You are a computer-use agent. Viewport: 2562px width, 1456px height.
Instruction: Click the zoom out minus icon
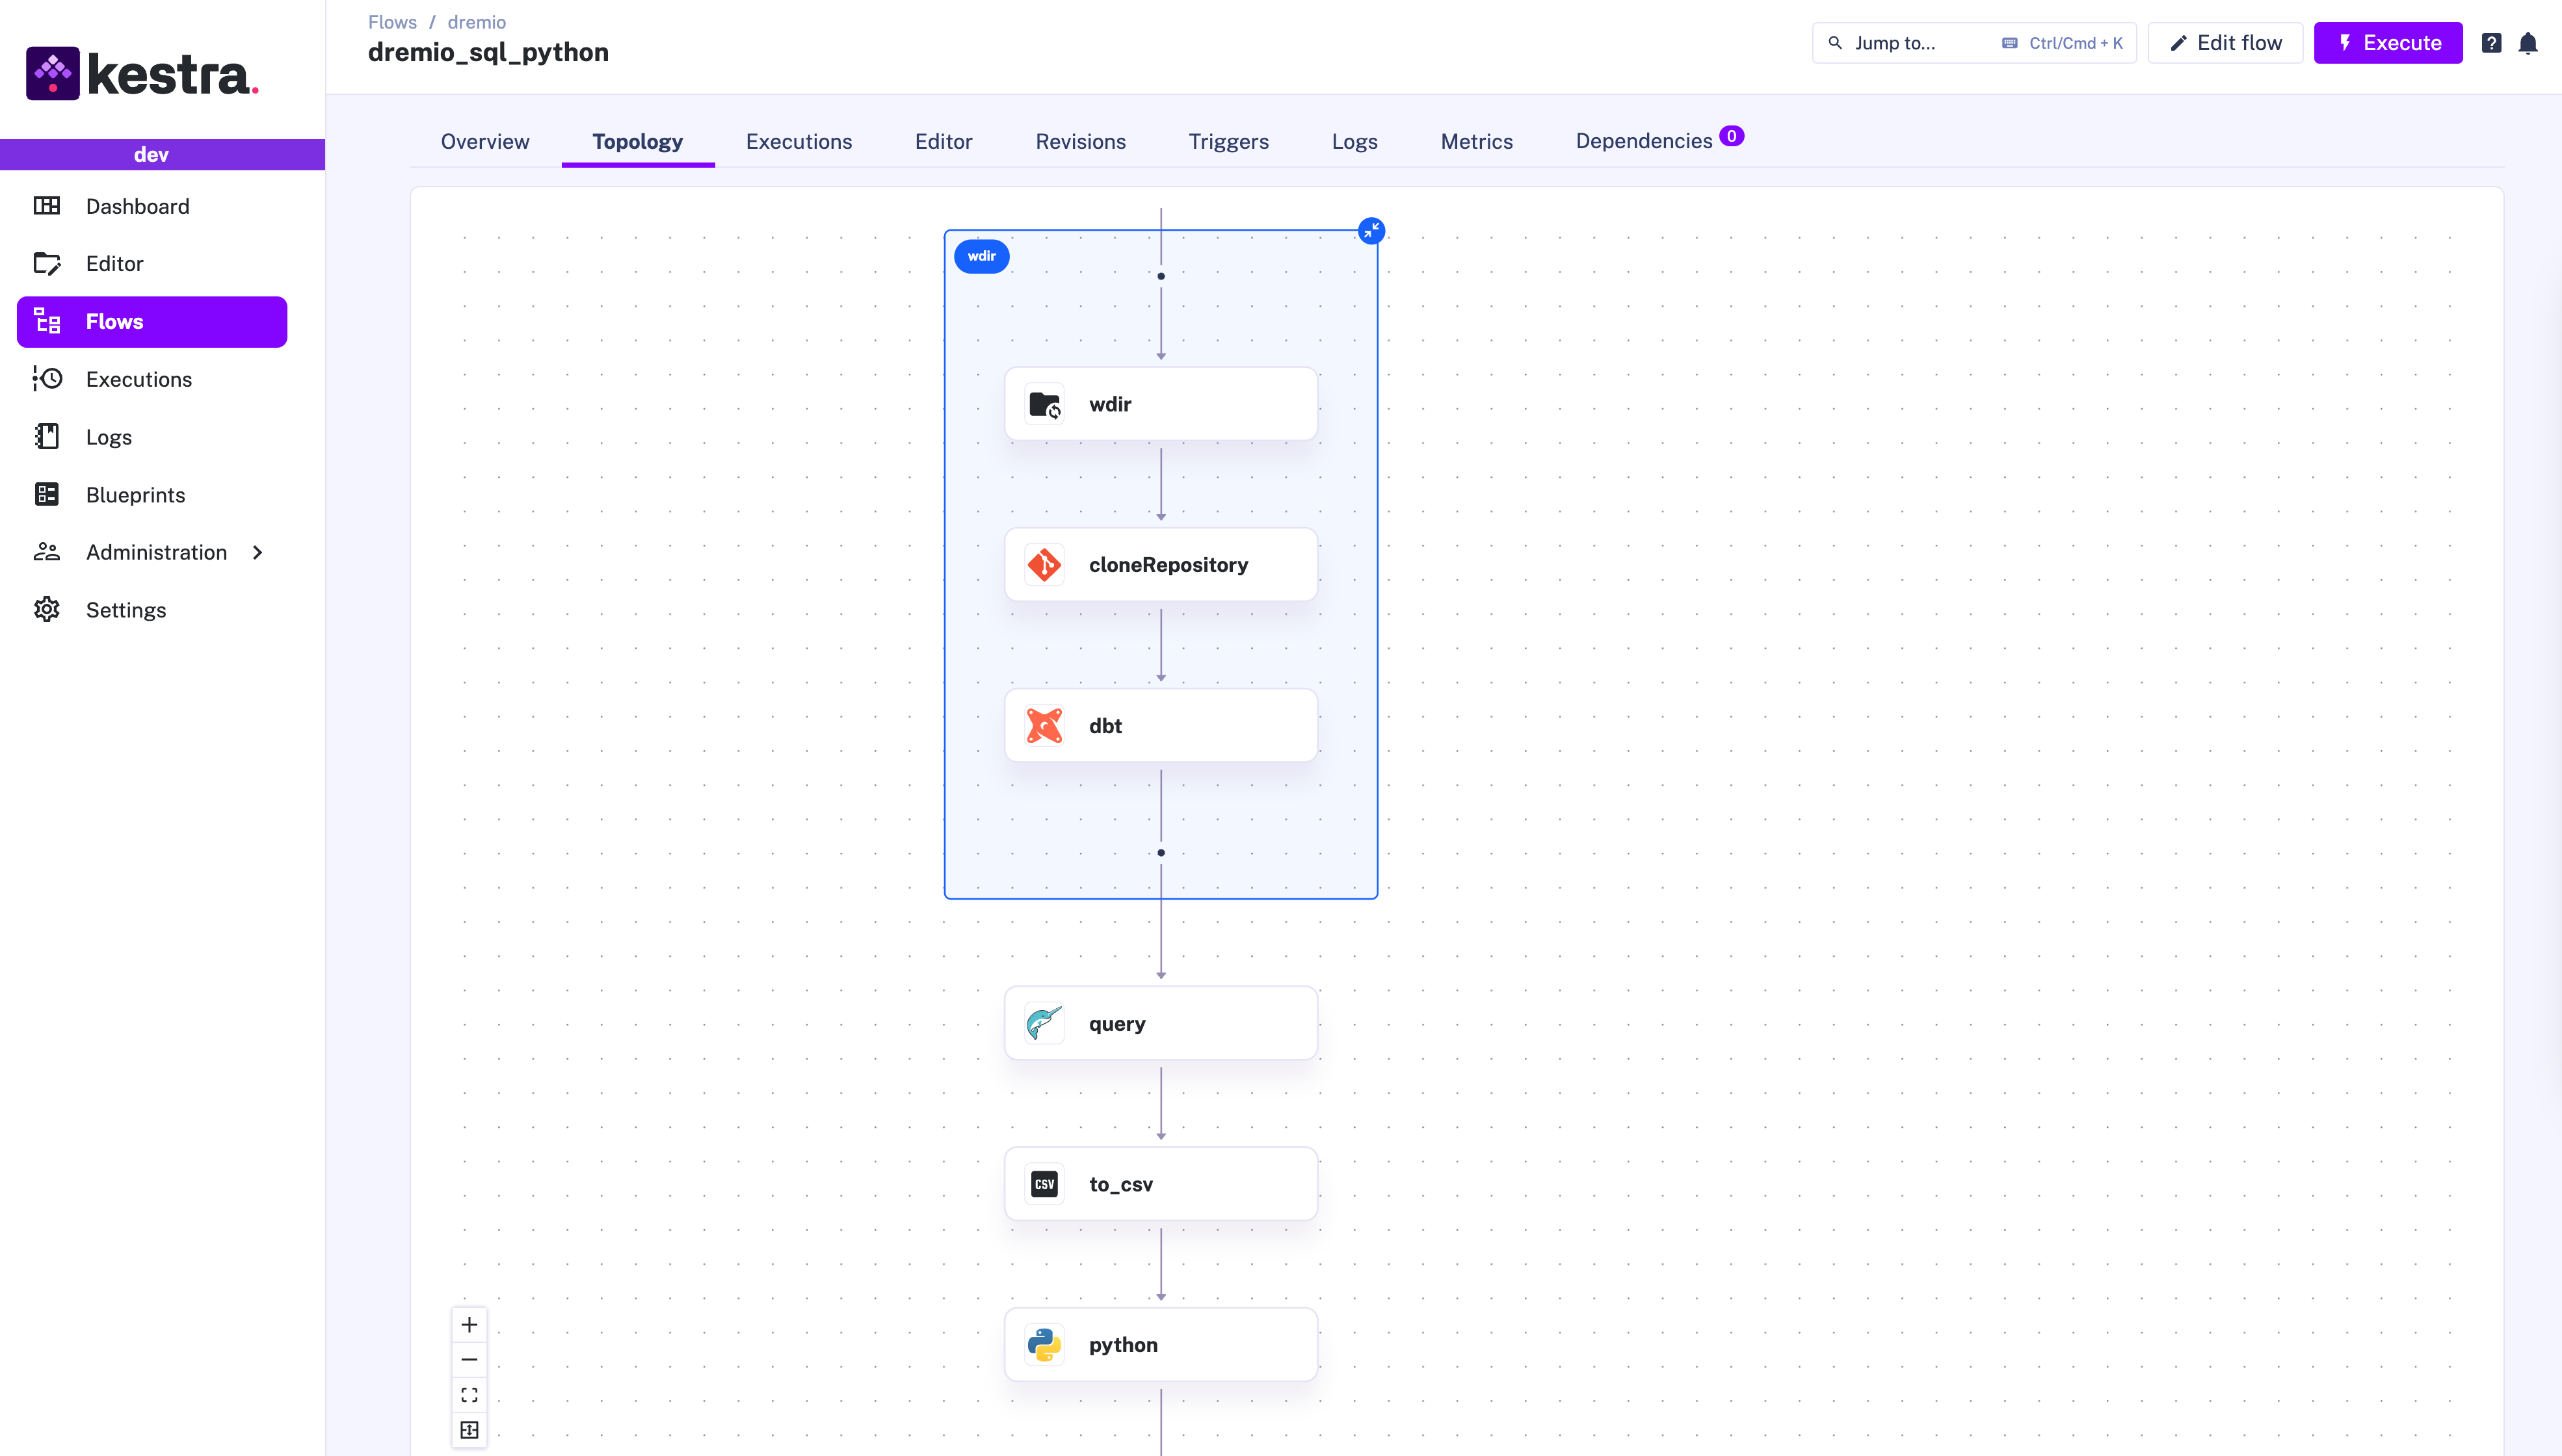[469, 1360]
